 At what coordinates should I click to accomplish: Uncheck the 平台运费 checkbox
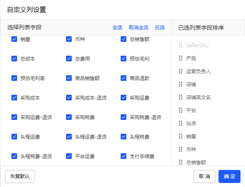tap(69, 156)
